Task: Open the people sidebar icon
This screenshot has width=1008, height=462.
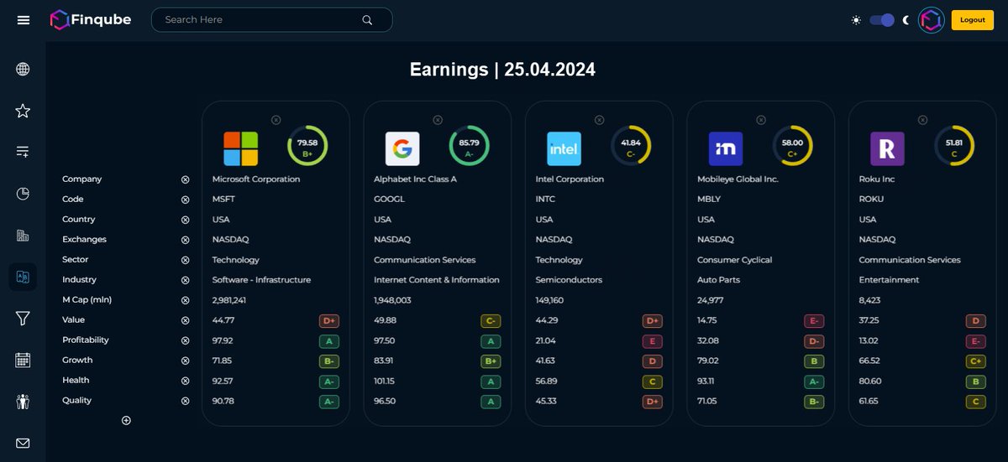Action: click(x=23, y=402)
